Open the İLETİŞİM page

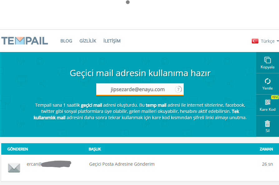112,41
